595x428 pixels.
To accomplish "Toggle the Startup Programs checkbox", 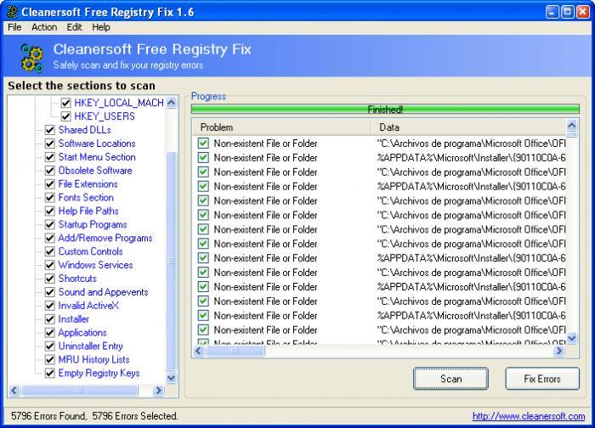I will click(x=49, y=224).
